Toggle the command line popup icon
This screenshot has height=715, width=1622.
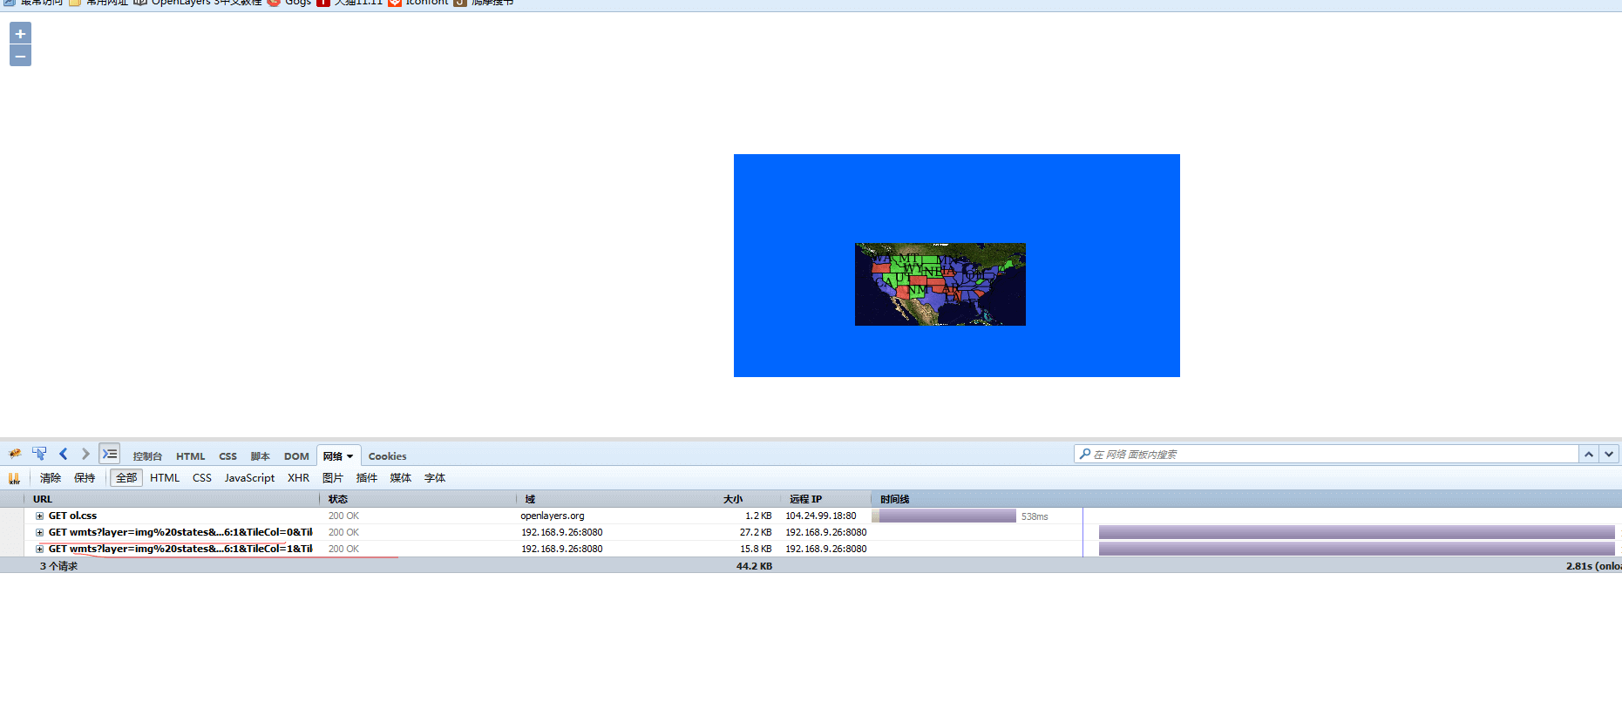pos(109,454)
